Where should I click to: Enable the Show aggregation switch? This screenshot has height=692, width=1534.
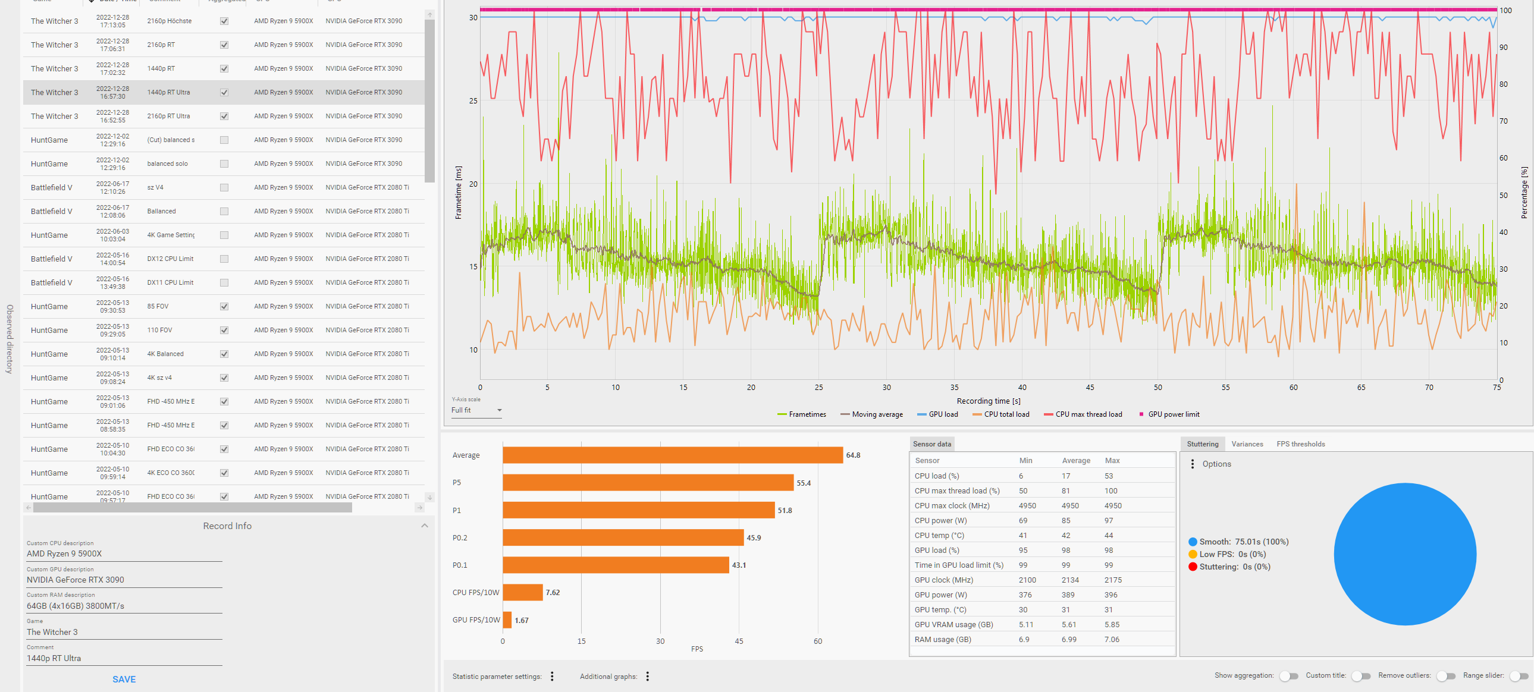click(x=1289, y=676)
